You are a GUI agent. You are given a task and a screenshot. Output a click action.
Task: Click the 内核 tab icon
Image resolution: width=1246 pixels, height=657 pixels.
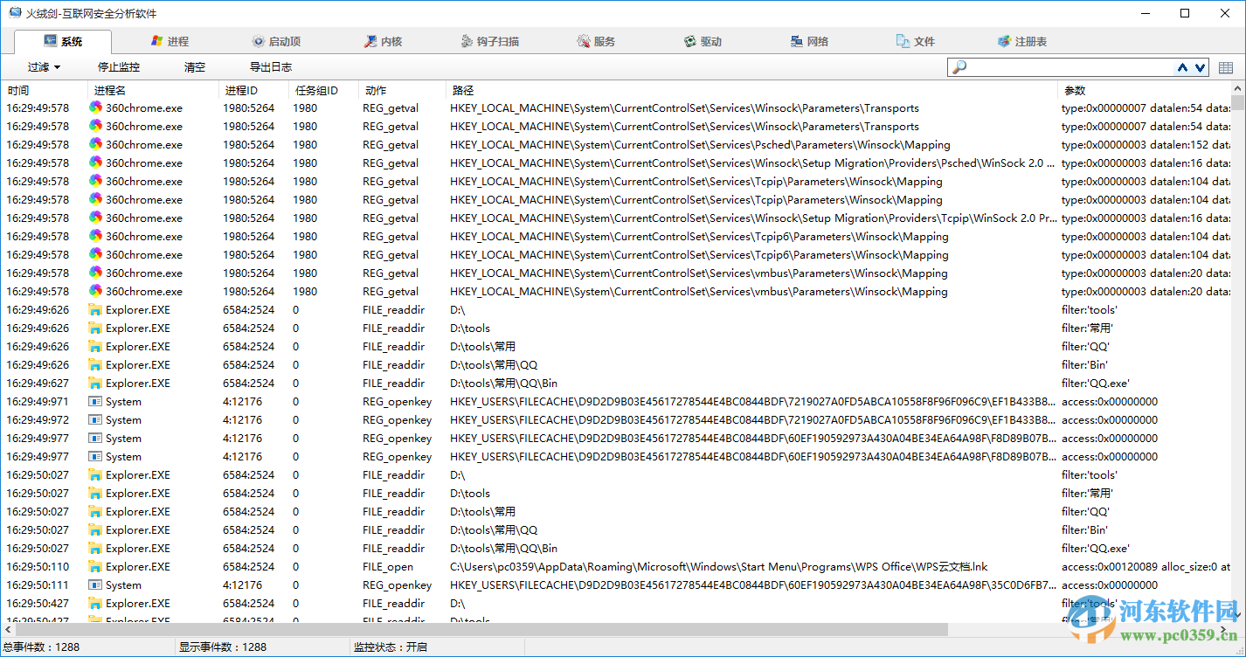(x=370, y=41)
